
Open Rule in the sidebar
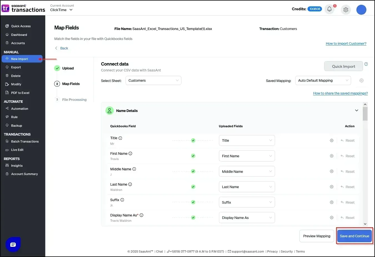pyautogui.click(x=14, y=117)
